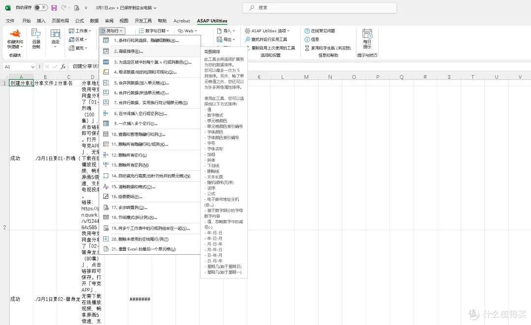Screen dimensions: 531x325
Task: Open the Customize Quick Access Toolbar arrow
Action: pos(86,7)
